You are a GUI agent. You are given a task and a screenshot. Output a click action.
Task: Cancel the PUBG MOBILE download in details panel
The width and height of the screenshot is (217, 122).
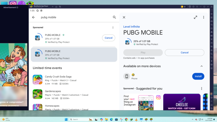[x=185, y=53]
